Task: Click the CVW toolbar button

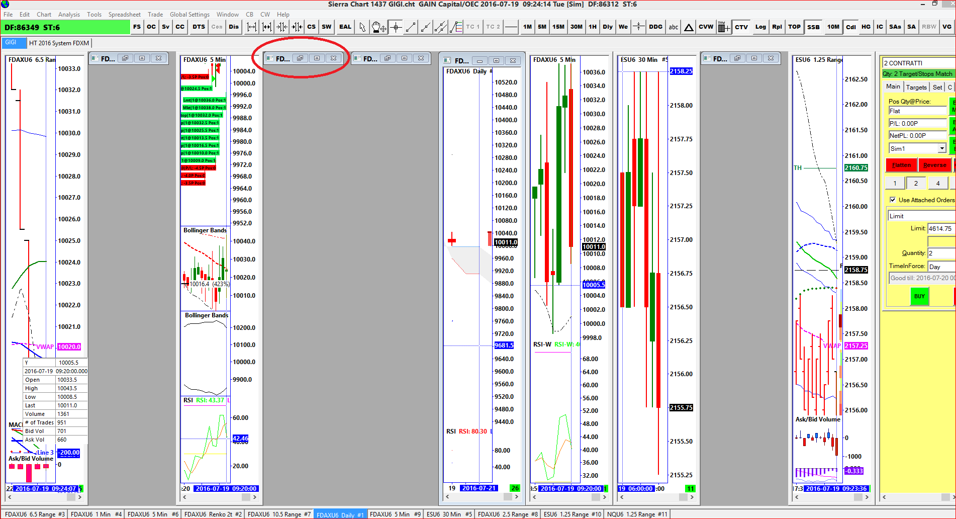Action: tap(706, 27)
